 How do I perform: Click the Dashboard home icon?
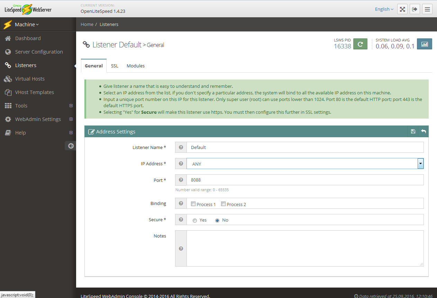[8, 38]
